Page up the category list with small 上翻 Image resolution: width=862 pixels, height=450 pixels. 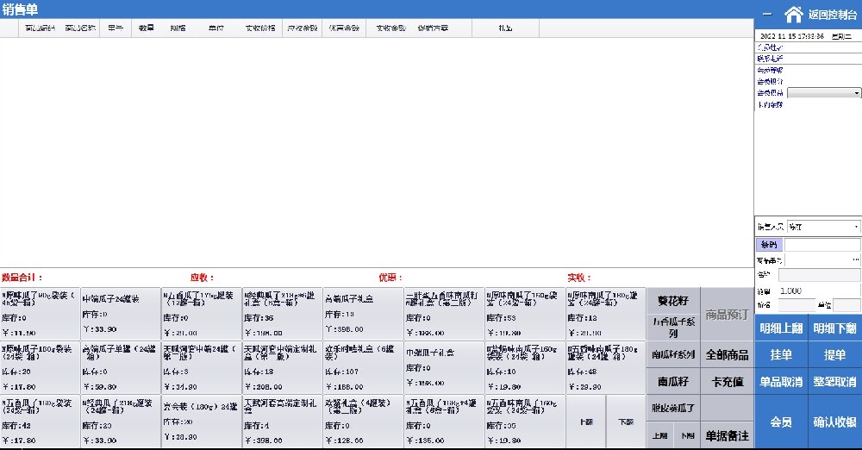coord(659,435)
